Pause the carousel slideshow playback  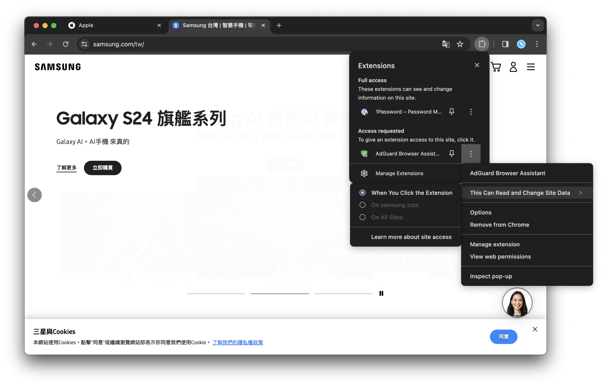coord(381,293)
